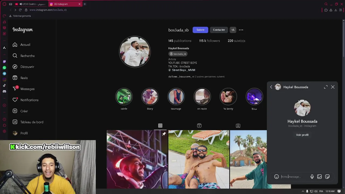Screen dimensions: 345x194
Task: Open 12:18 AM taskbar clock
Action: tap(330, 191)
